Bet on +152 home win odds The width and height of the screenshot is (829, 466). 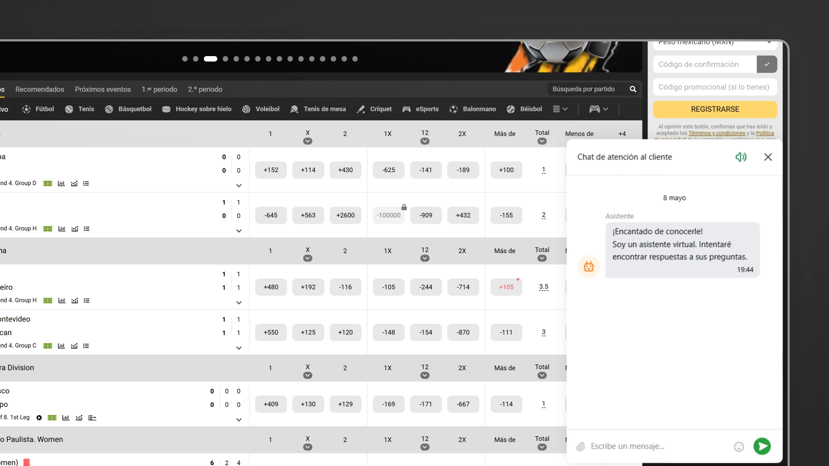point(271,170)
